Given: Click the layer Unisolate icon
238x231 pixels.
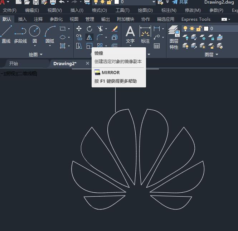Looking at the screenshot, I should [194, 46].
